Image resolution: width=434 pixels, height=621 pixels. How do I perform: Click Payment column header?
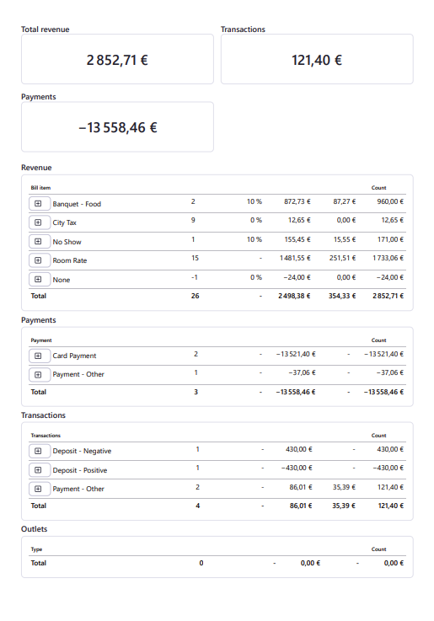tap(41, 340)
